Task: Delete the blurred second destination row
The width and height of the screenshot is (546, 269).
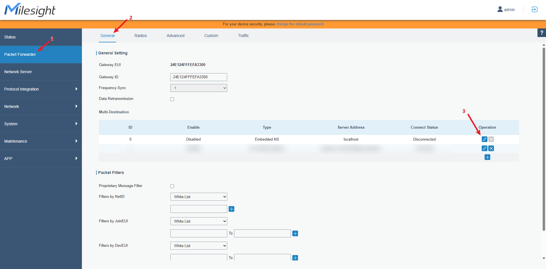Action: (x=491, y=148)
